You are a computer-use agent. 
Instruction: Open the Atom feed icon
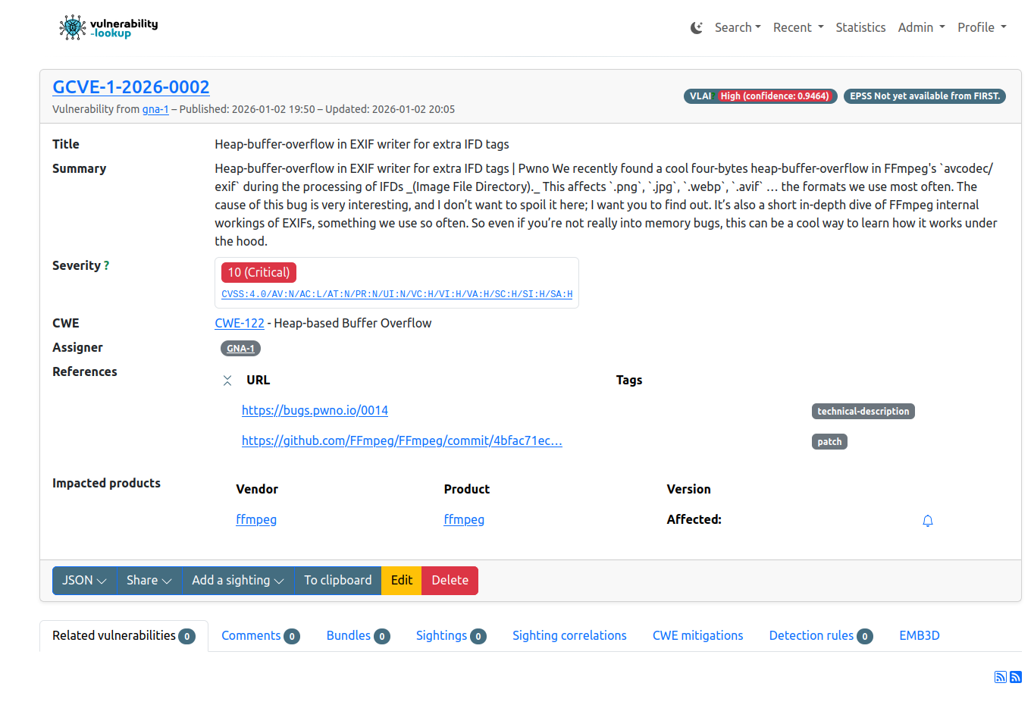click(x=1016, y=677)
